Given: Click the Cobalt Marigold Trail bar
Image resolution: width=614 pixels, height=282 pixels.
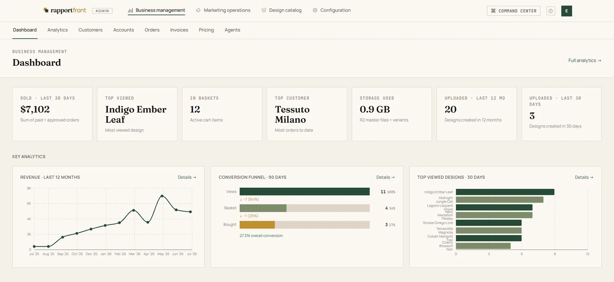Looking at the screenshot, I should coord(489,238).
